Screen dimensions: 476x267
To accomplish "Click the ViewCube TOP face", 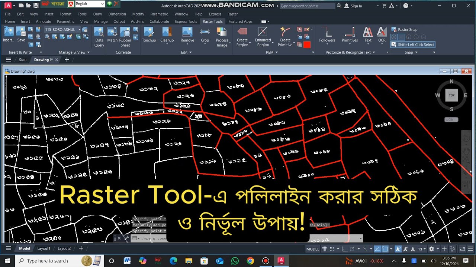I will (451, 95).
